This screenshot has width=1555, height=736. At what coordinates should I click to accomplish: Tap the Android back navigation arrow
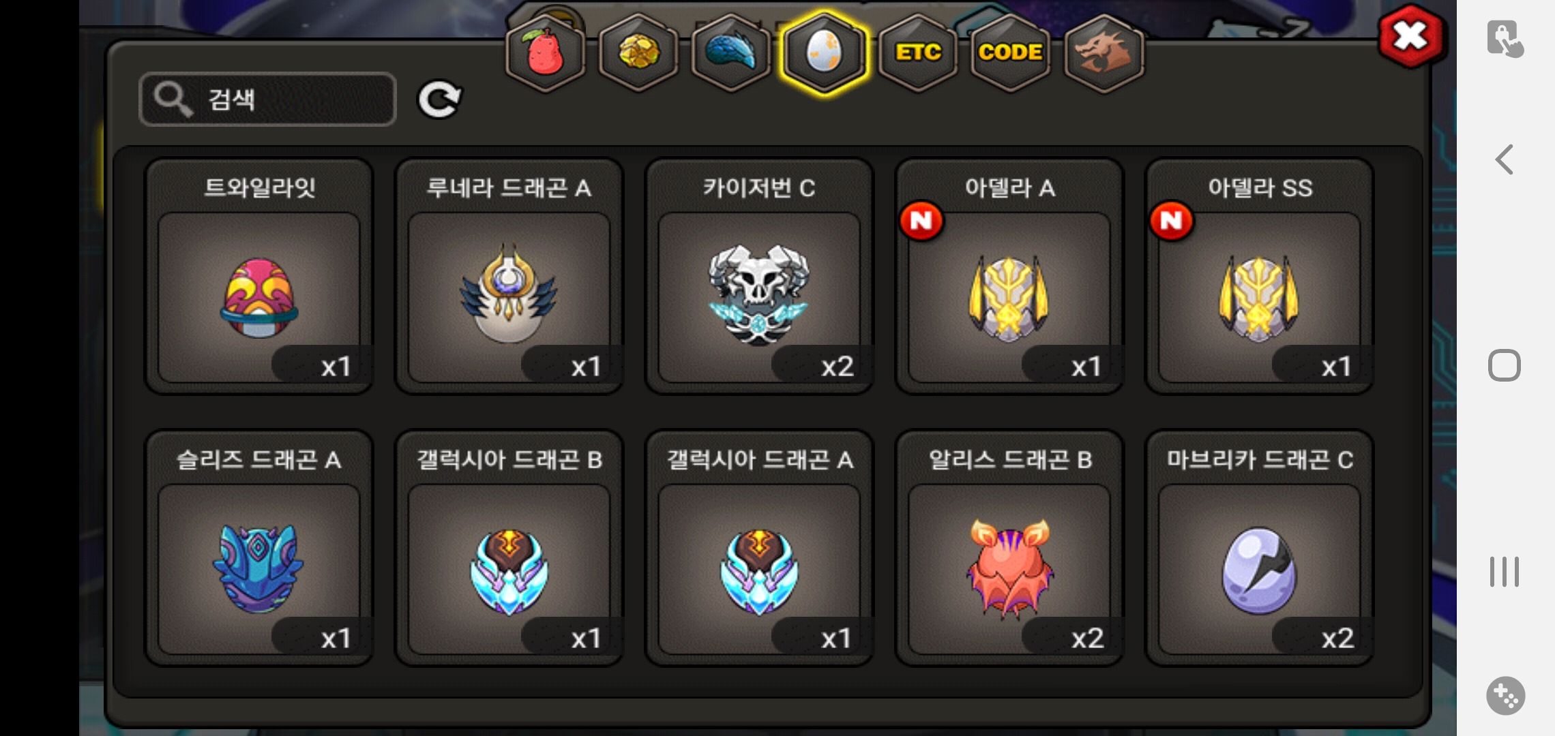point(1505,159)
